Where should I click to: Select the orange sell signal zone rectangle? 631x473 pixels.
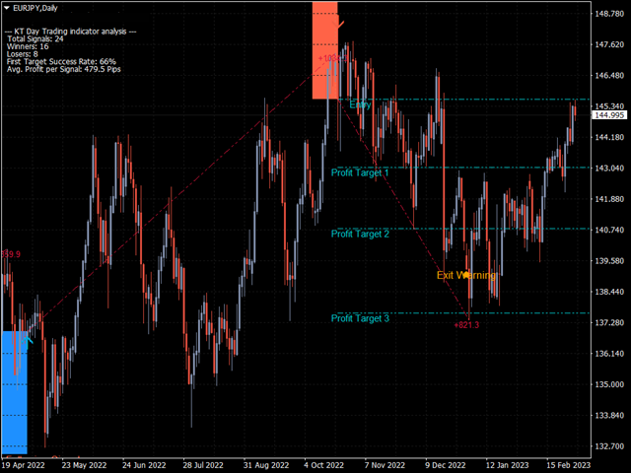(x=325, y=50)
